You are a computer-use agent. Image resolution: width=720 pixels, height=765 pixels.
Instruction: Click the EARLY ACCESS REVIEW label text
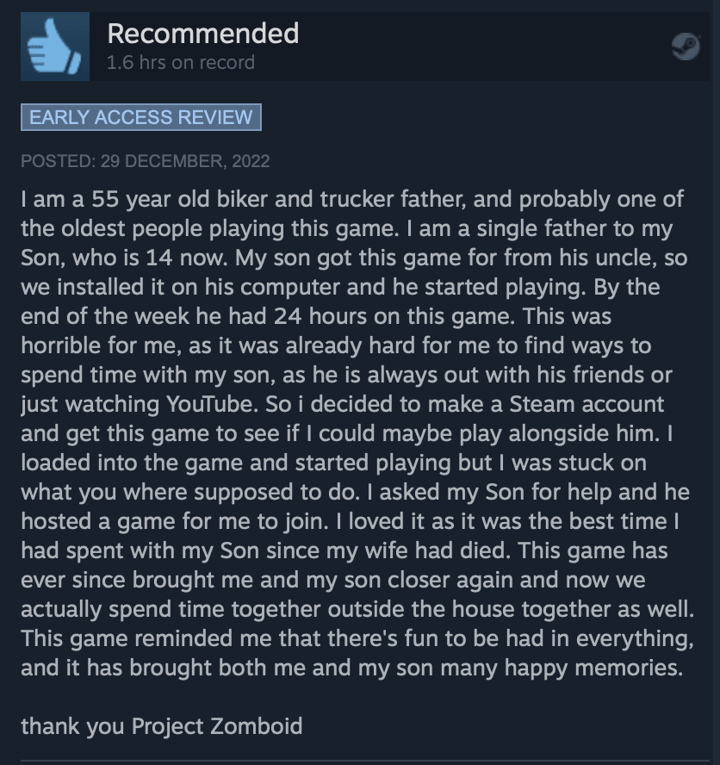[x=140, y=118]
